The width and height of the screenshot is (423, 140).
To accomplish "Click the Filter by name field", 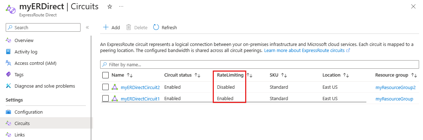I will coord(259,65).
